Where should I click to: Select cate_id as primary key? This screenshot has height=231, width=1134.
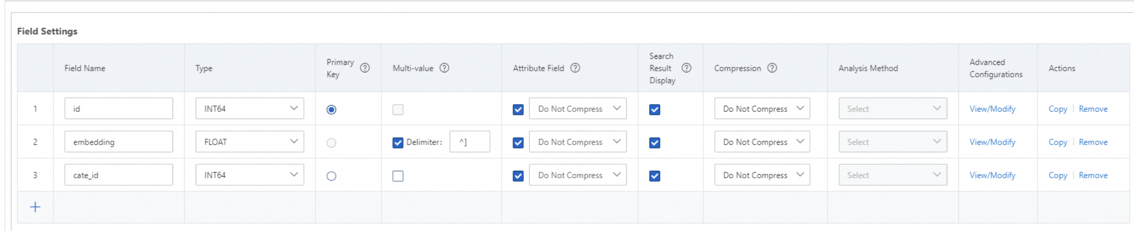tap(331, 176)
